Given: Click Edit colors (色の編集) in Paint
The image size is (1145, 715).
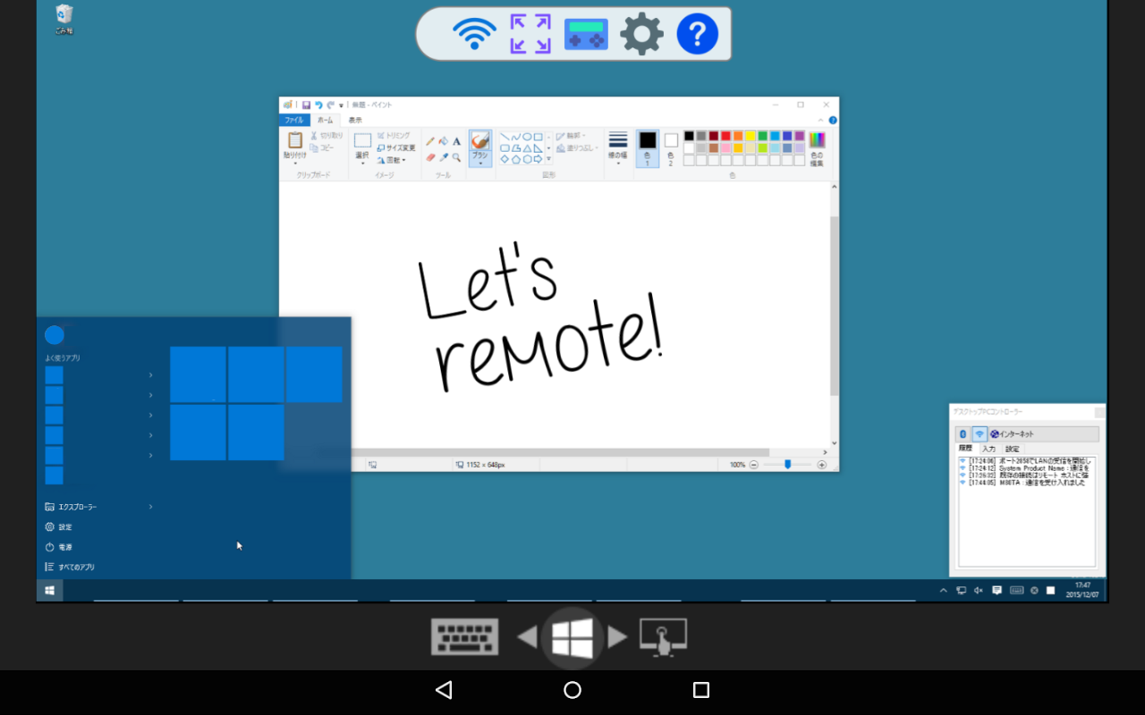Looking at the screenshot, I should 817,147.
